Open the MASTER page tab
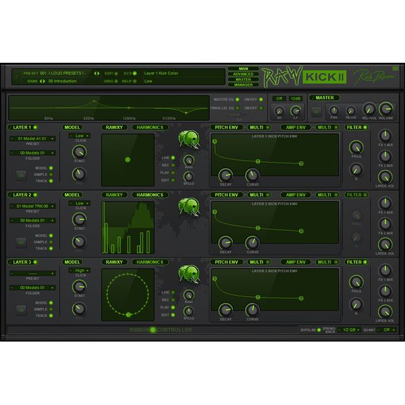 [243, 80]
